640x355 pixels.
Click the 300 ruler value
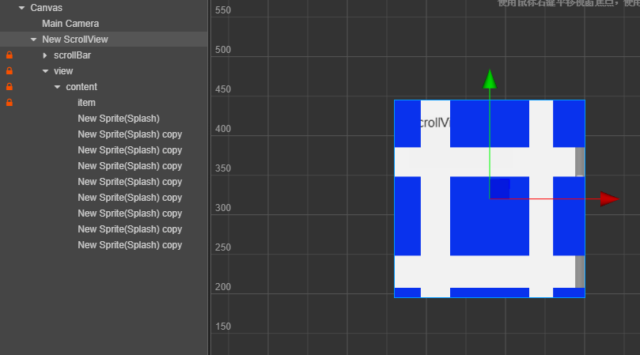tap(223, 208)
